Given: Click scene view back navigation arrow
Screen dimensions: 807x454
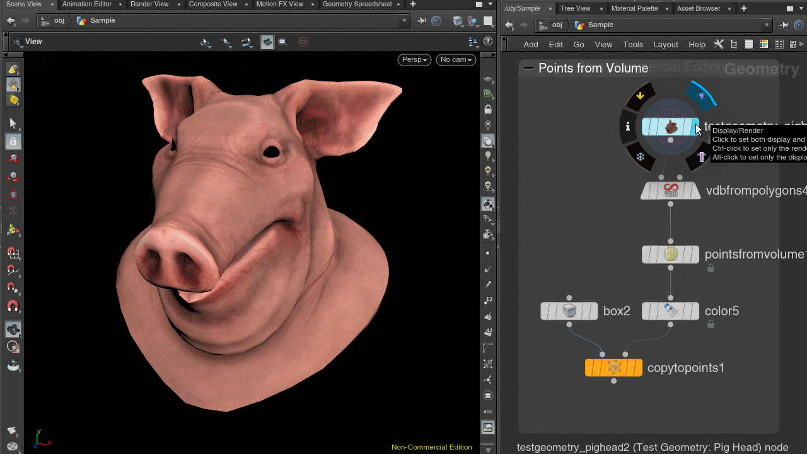Looking at the screenshot, I should tap(10, 21).
